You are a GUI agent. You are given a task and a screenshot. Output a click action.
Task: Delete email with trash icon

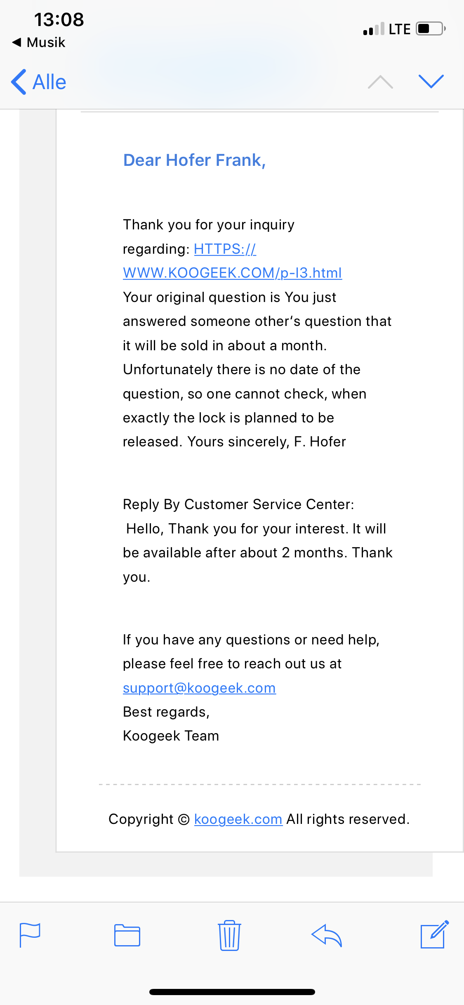[x=229, y=935]
